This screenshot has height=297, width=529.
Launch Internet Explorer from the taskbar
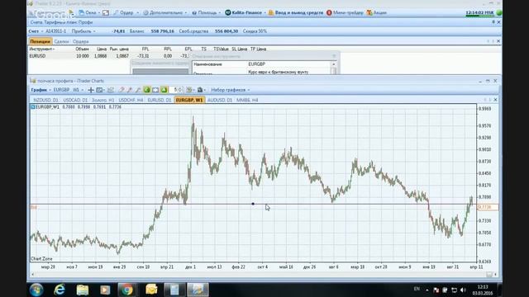pyautogui.click(x=60, y=290)
